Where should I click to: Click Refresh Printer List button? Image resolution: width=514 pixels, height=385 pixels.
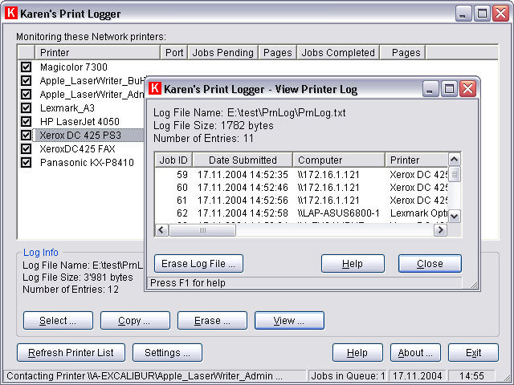click(71, 353)
